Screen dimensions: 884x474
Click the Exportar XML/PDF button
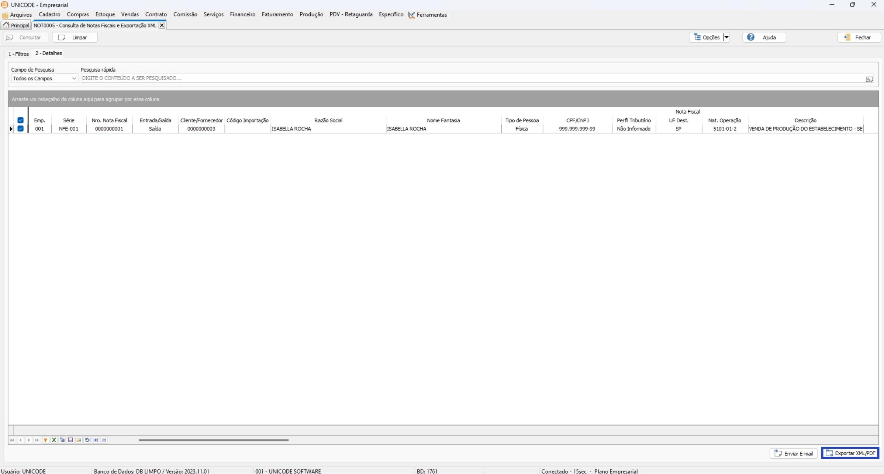[850, 453]
